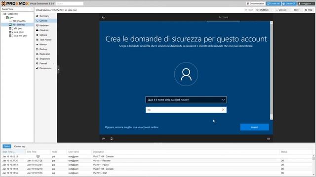Click the Monitor eye icon
This screenshot has height=177, width=316.
[x=37, y=44]
